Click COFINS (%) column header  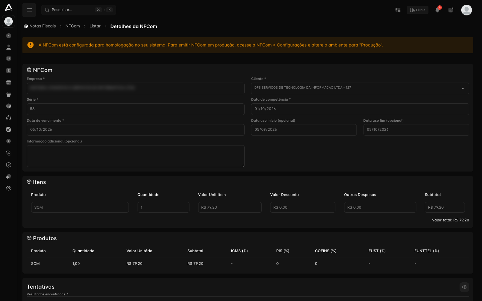point(326,251)
